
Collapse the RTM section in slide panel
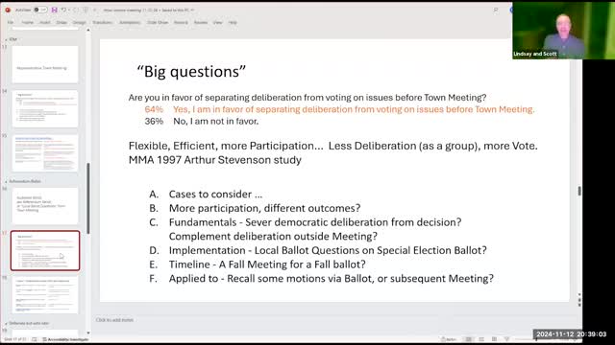[6, 39]
